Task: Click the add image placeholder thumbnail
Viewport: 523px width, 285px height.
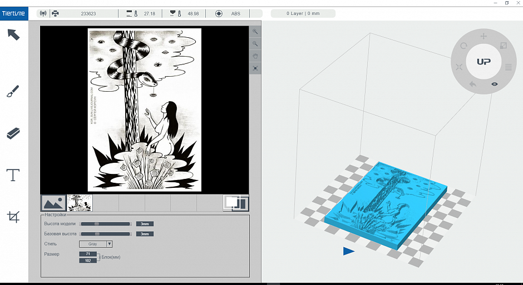Action: point(53,203)
